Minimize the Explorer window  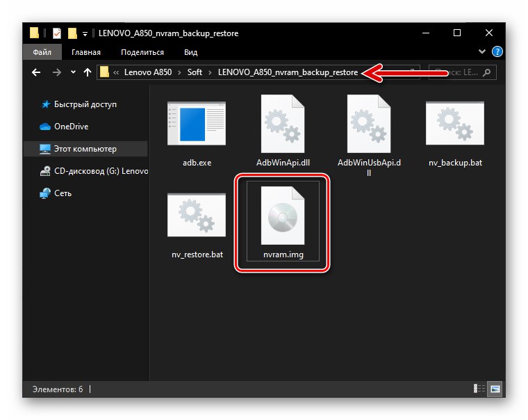[x=426, y=33]
